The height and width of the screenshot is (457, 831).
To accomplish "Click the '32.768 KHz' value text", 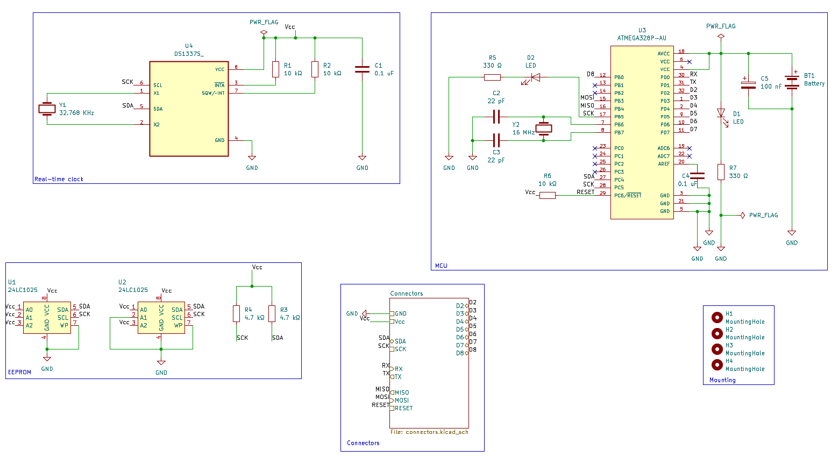I will point(76,113).
